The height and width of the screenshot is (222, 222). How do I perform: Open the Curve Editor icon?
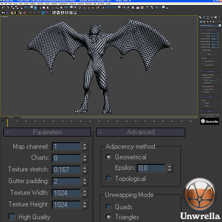click(x=138, y=8)
